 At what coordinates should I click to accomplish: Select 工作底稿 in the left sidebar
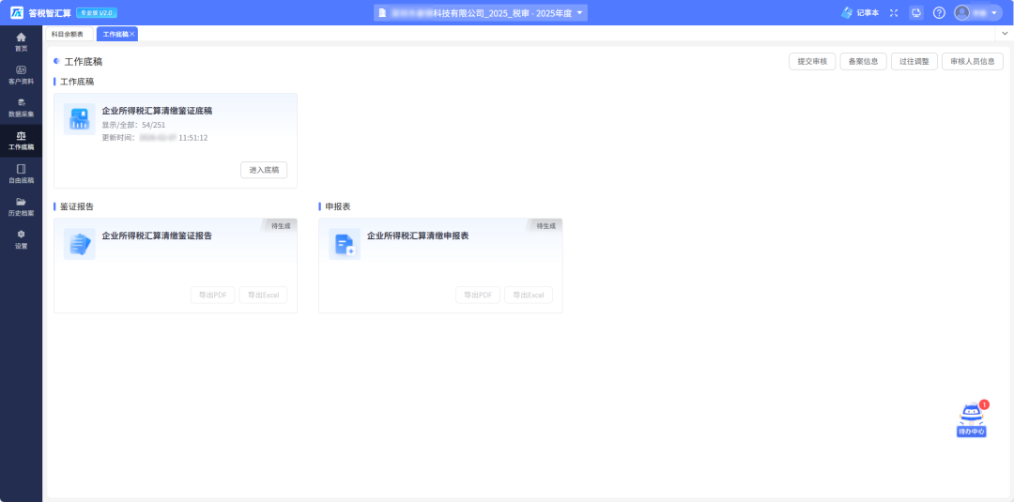pyautogui.click(x=22, y=141)
